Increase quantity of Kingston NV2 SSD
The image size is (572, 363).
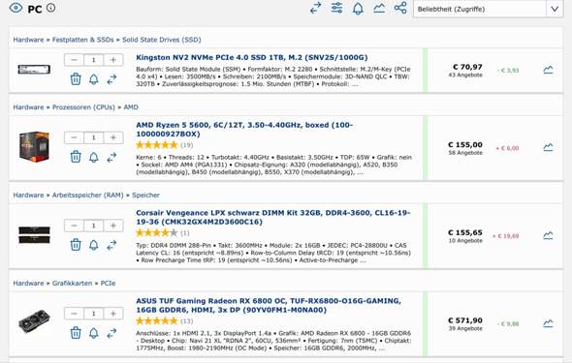tap(113, 60)
